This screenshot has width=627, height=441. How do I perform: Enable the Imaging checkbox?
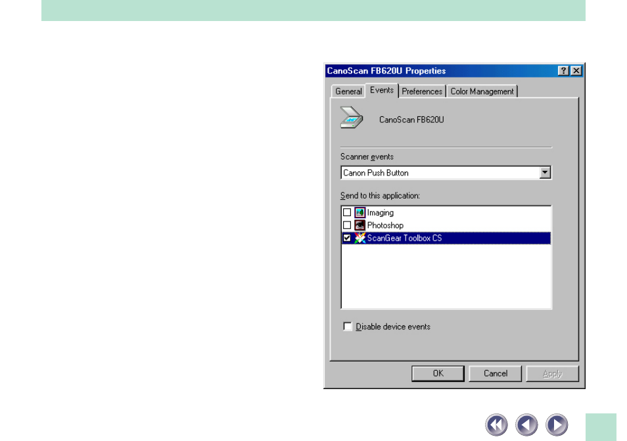[x=347, y=212]
